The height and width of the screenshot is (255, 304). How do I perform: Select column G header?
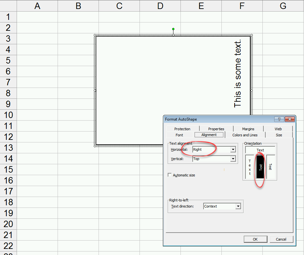pos(283,6)
